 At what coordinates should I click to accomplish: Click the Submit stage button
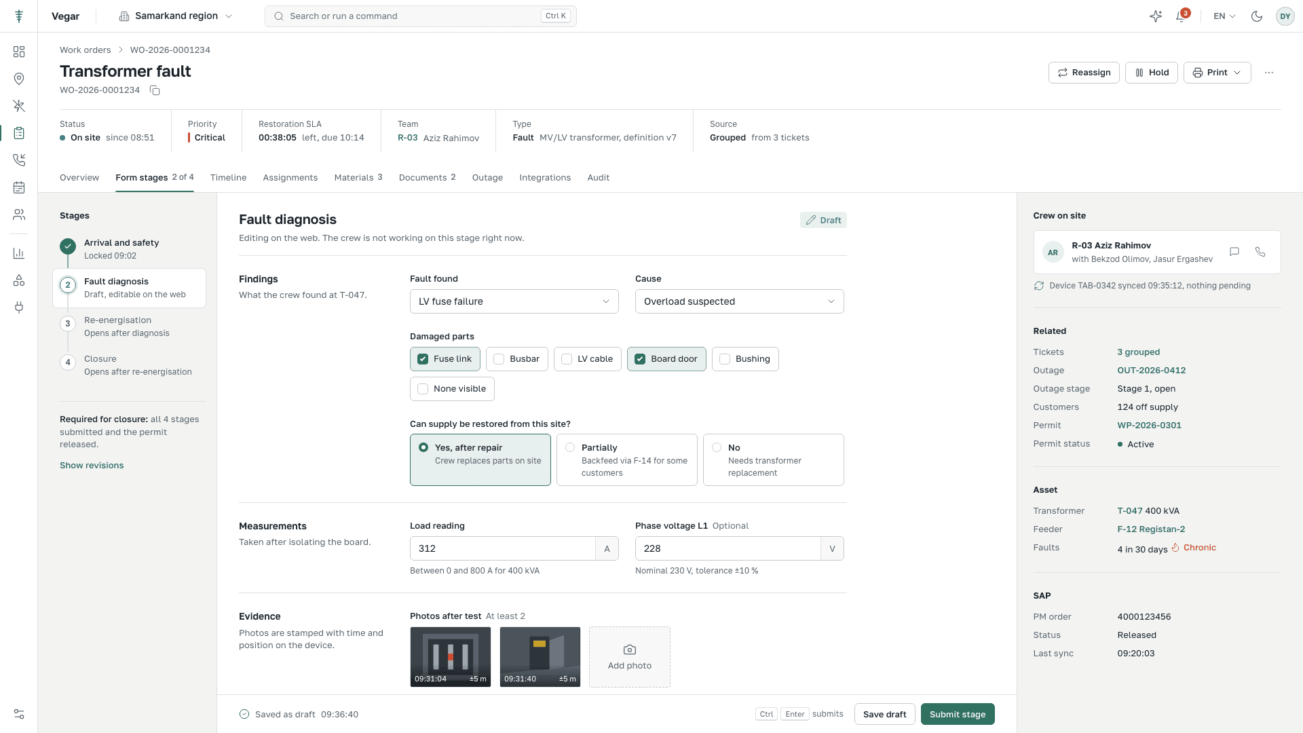point(958,714)
